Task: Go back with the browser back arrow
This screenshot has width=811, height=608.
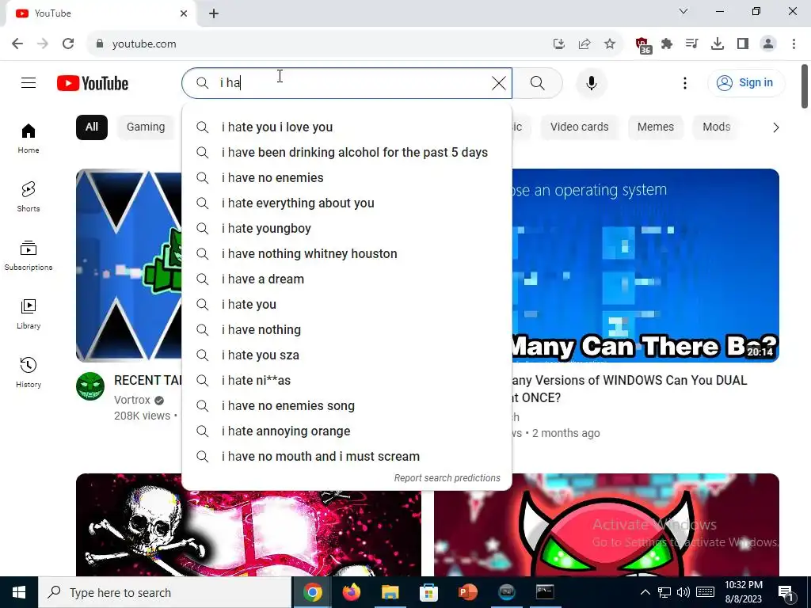Action: [x=17, y=44]
